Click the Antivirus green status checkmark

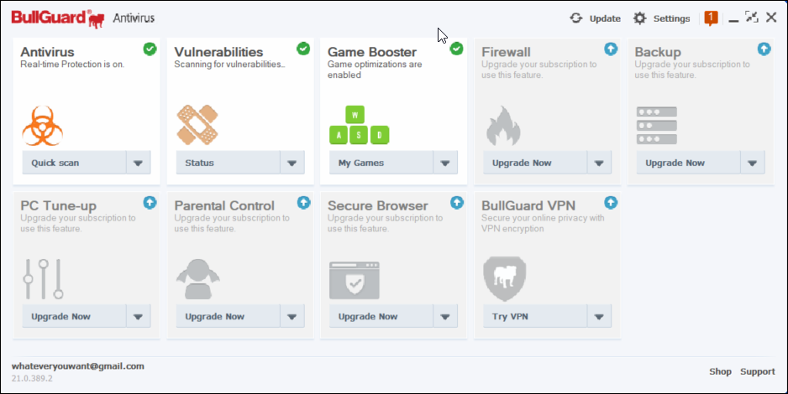coord(150,49)
